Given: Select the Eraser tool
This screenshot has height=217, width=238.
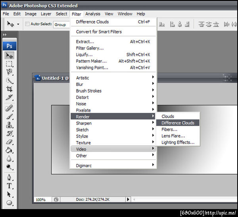Looking at the screenshot, I should point(10,142).
